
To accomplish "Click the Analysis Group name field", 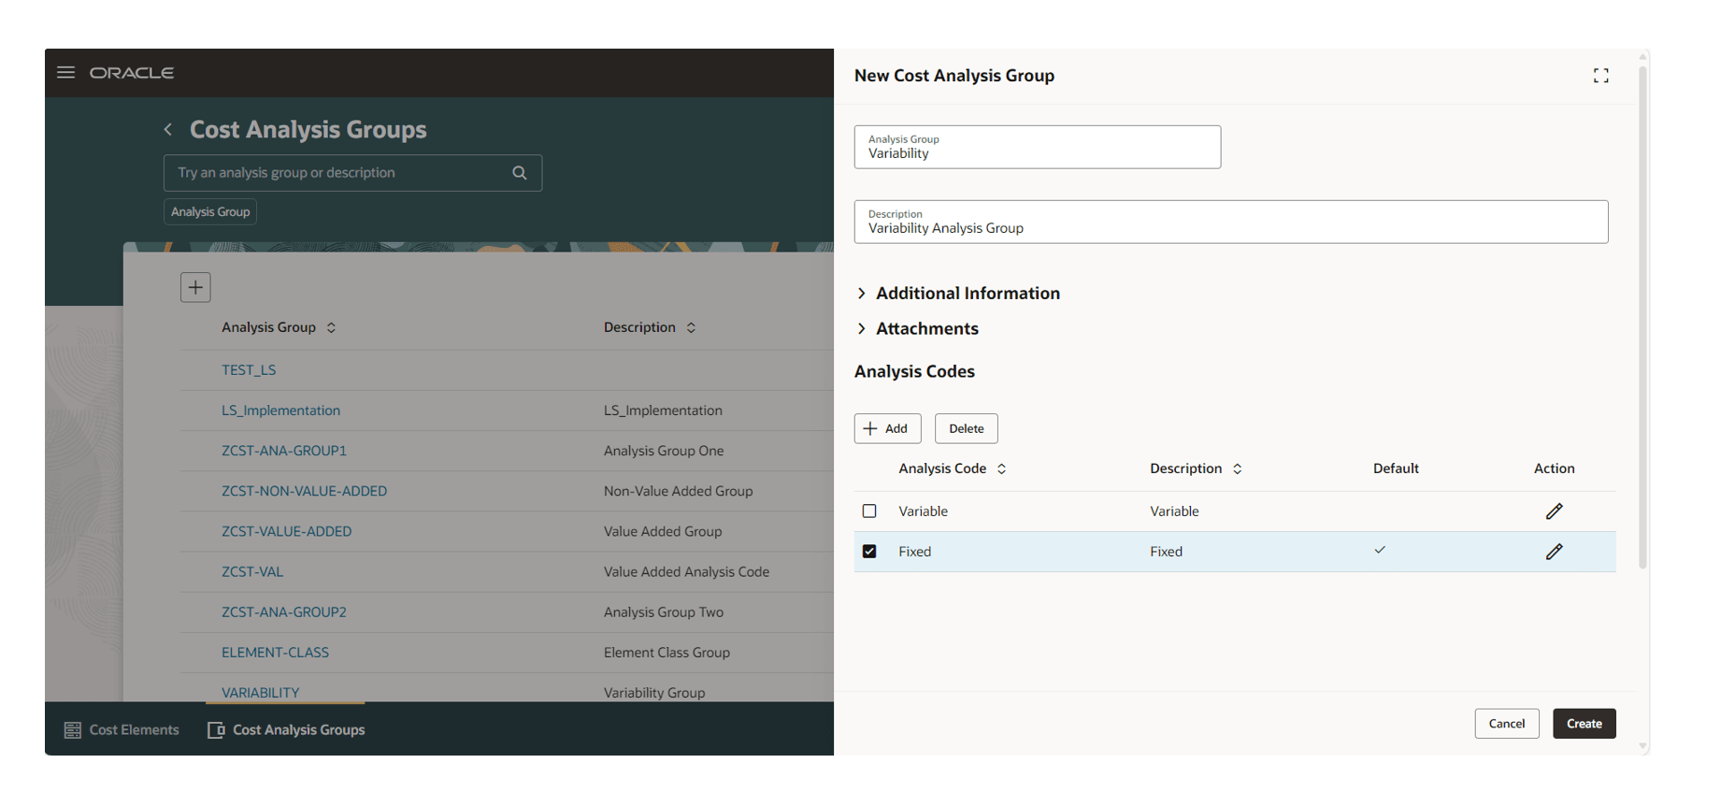I will [x=1037, y=147].
